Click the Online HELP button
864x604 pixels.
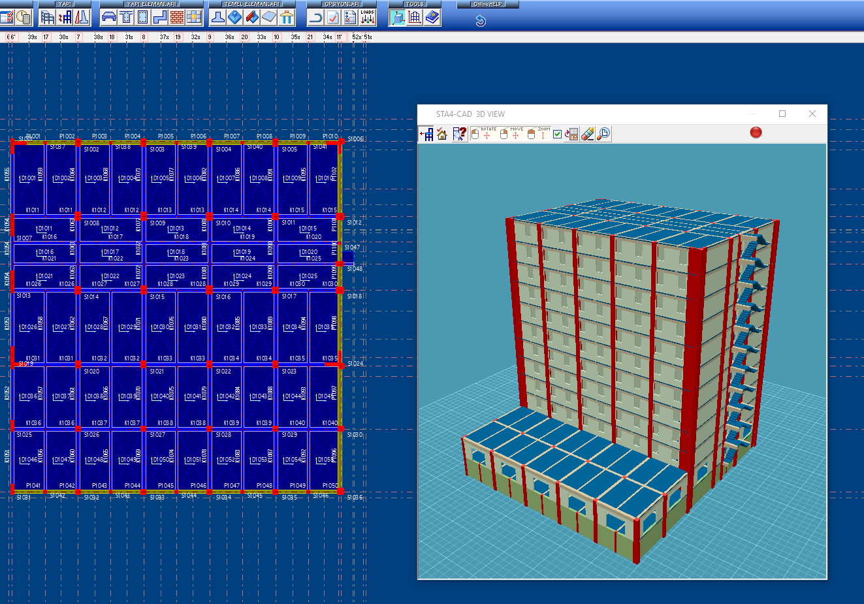pyautogui.click(x=487, y=4)
